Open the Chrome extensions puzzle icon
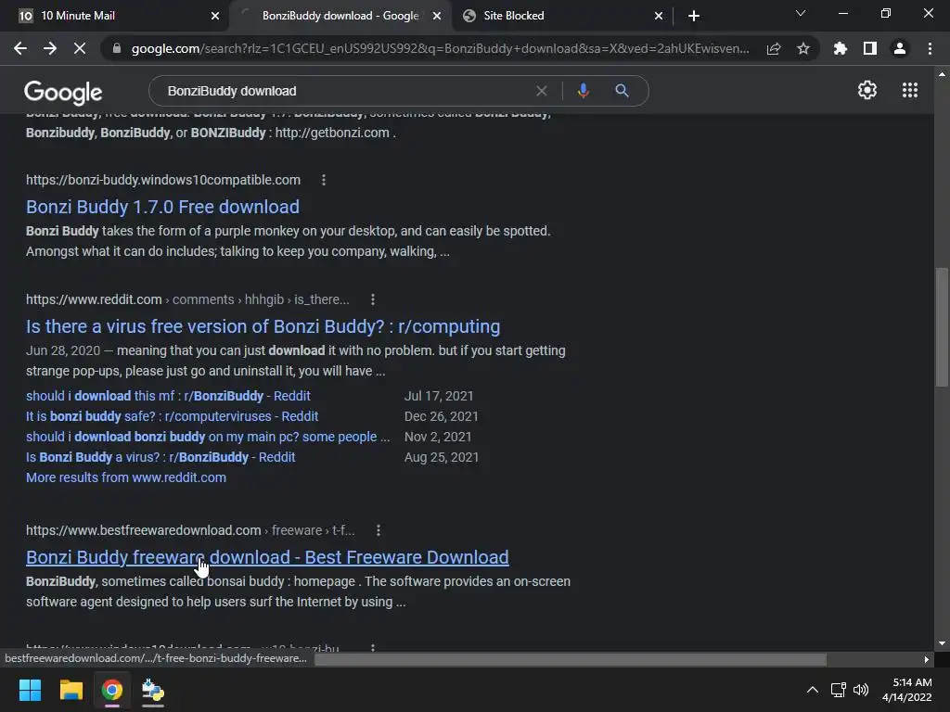 tap(841, 48)
